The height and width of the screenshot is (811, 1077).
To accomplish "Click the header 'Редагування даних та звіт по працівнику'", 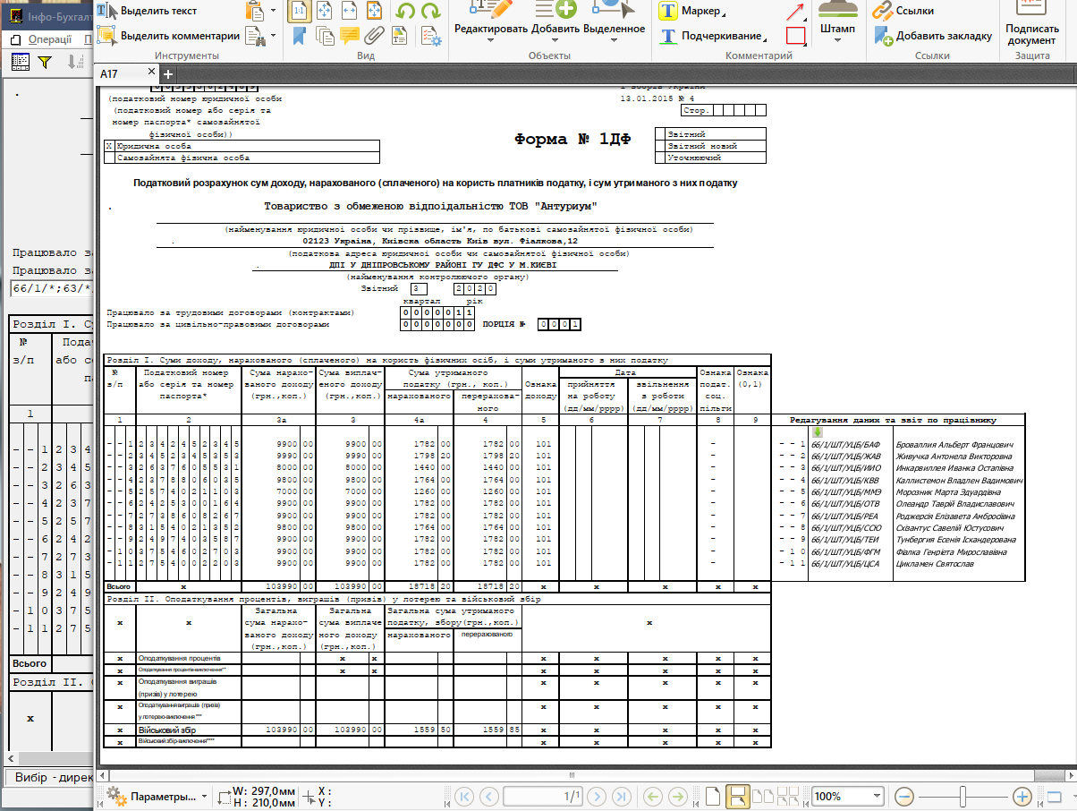I will coord(892,420).
